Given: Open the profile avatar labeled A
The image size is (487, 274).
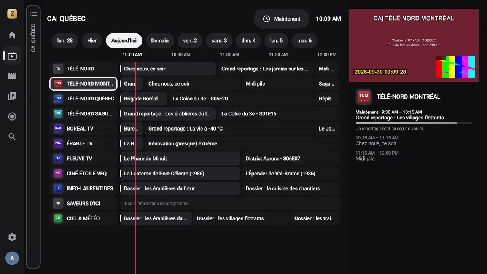Looking at the screenshot, I should [12, 258].
